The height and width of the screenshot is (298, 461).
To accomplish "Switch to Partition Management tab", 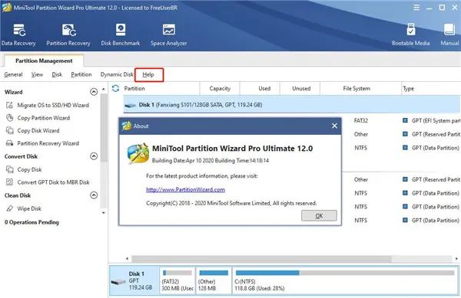I will click(44, 61).
